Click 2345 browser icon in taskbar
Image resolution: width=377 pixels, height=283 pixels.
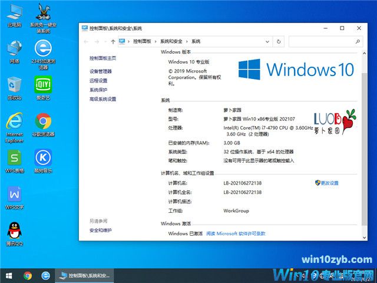coord(46,275)
